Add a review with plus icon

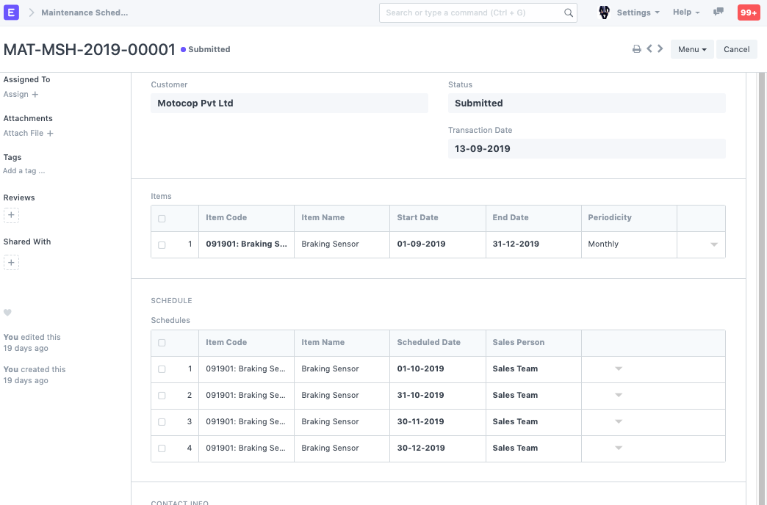[11, 215]
